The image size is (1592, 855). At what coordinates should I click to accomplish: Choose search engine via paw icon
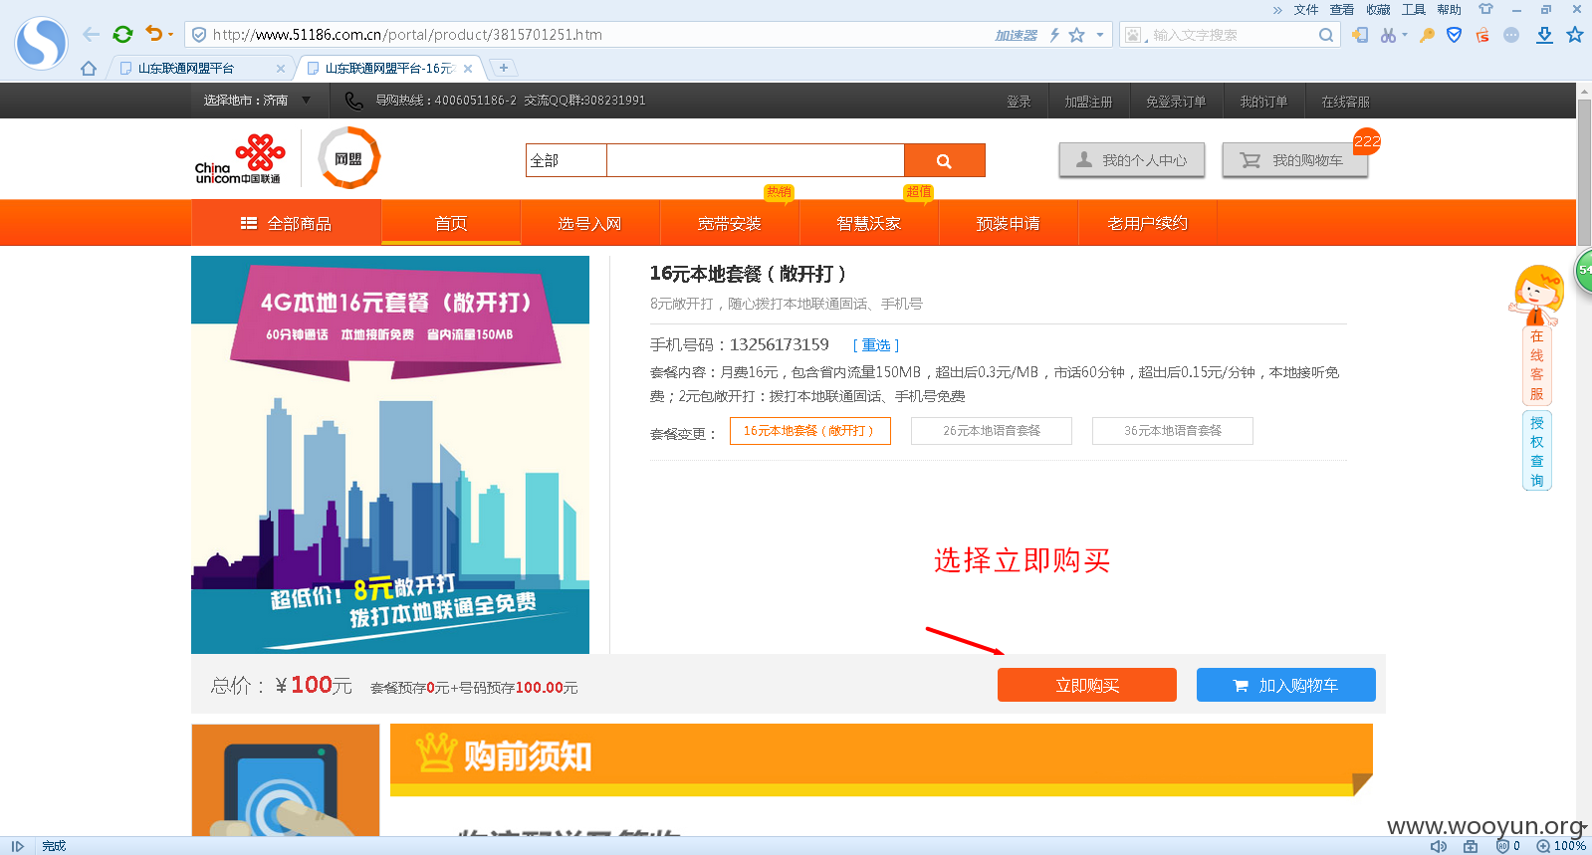coord(1133,35)
